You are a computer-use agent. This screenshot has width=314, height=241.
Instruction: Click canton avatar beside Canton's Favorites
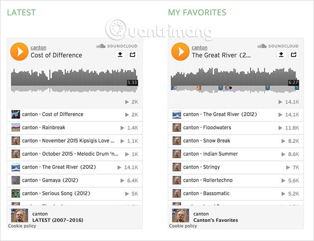[180, 217]
